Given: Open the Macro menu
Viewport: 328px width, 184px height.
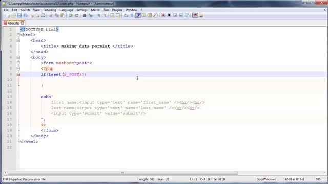Looking at the screenshot, I should tap(95, 10).
